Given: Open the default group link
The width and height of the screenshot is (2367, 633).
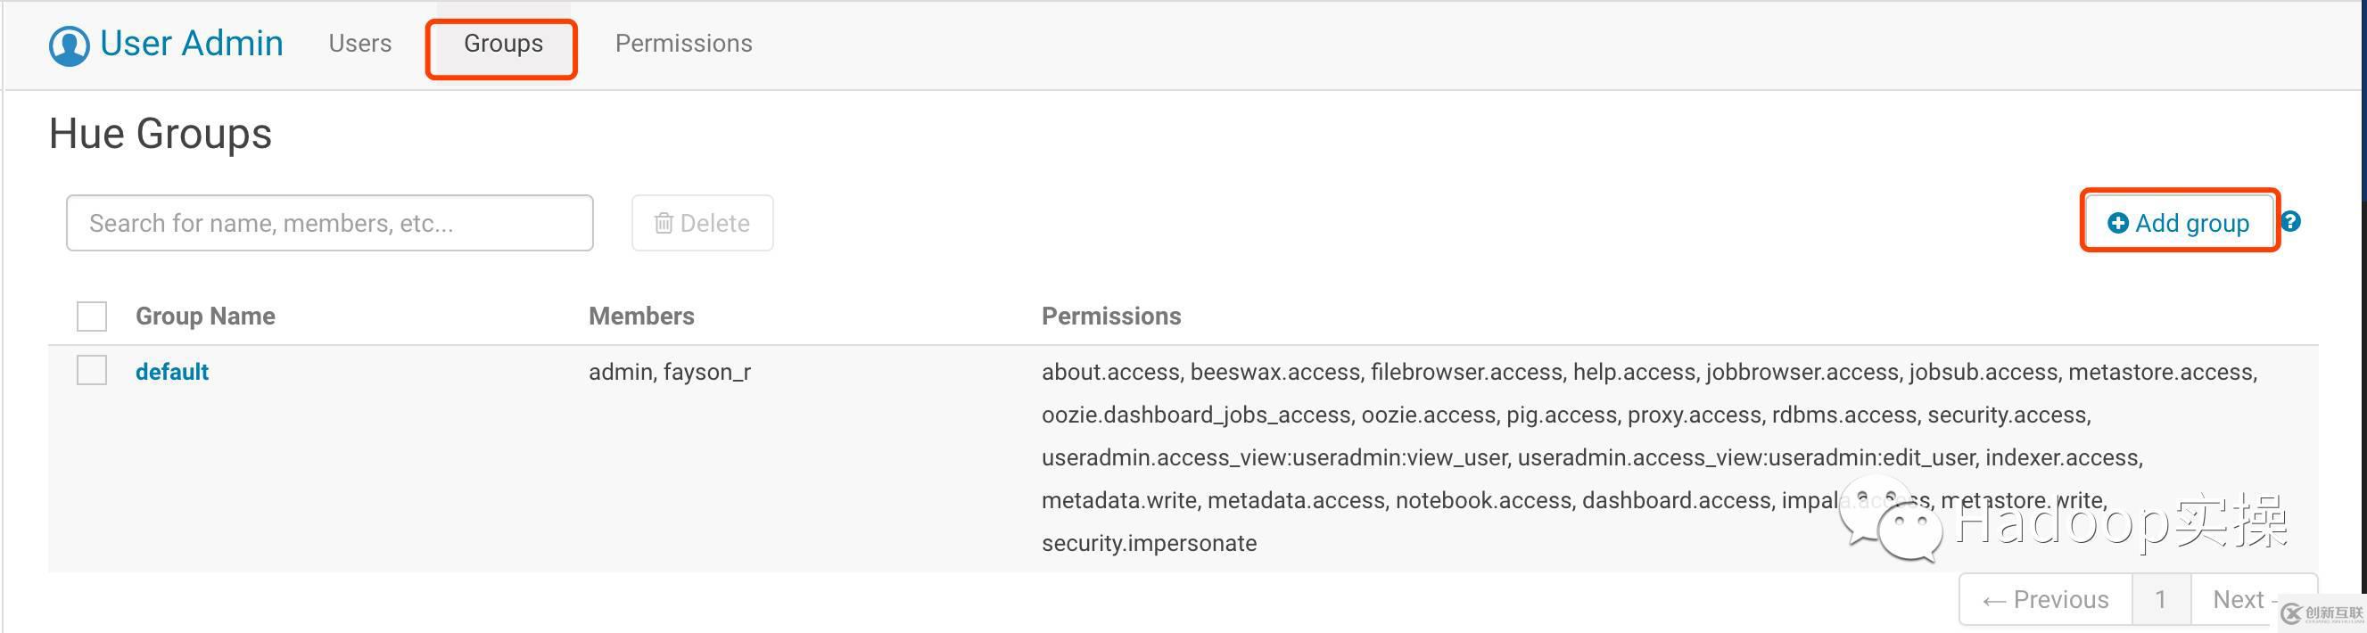Looking at the screenshot, I should point(172,371).
